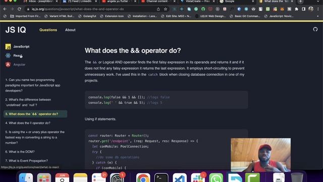Click the webcam video overlay thumbnail
The width and height of the screenshot is (323, 182).
[261, 155]
